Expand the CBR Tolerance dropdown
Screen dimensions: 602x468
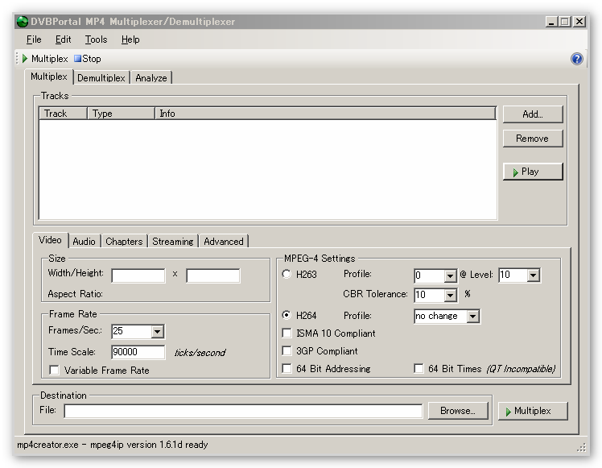click(x=450, y=295)
